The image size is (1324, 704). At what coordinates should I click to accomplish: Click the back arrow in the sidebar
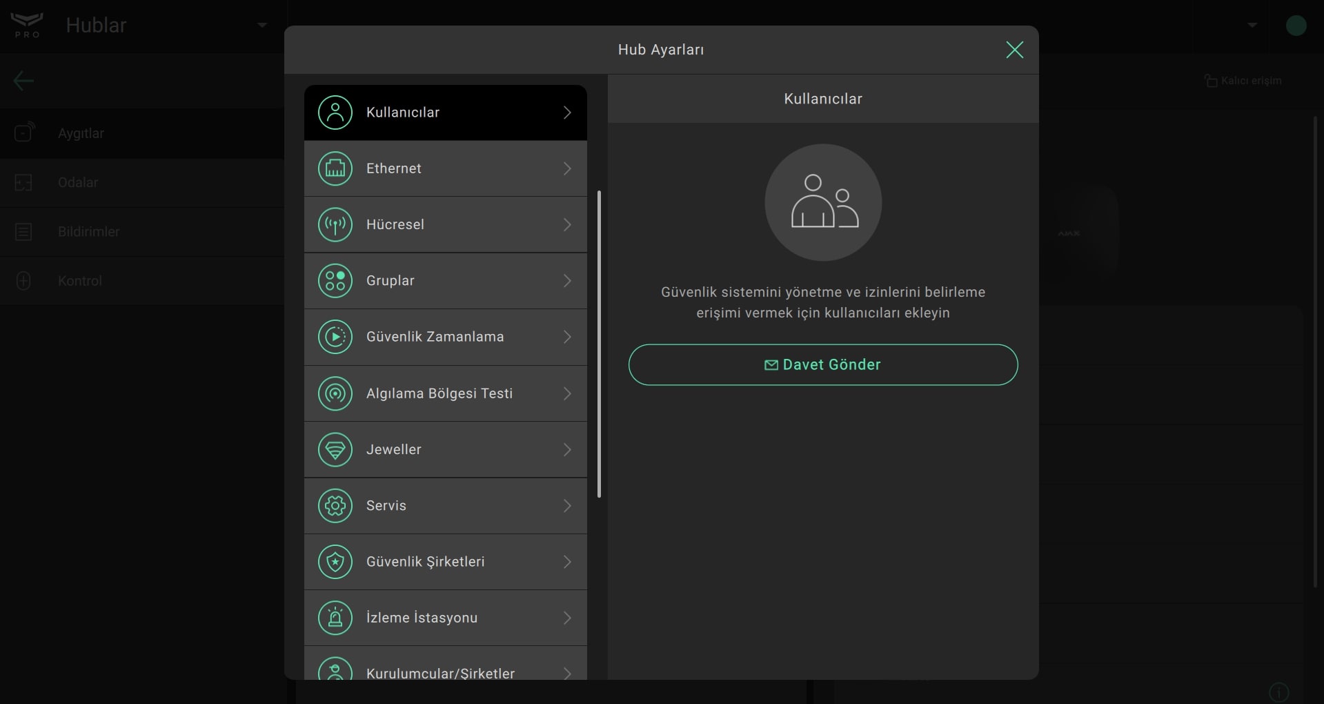[x=23, y=81]
